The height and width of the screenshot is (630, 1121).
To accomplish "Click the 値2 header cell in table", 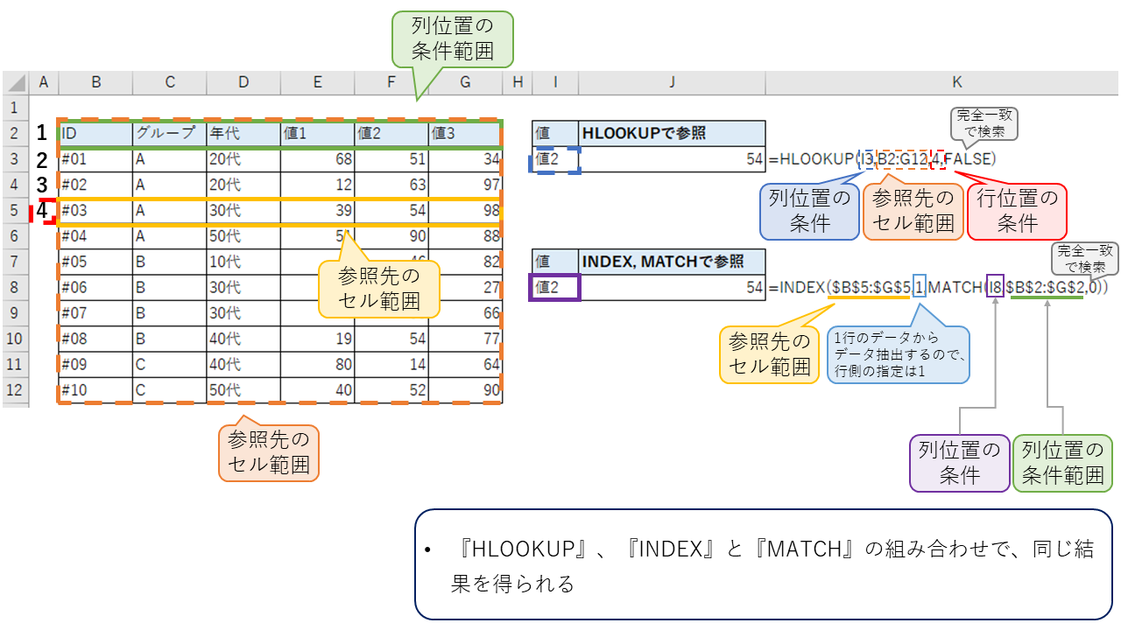I will tap(391, 133).
